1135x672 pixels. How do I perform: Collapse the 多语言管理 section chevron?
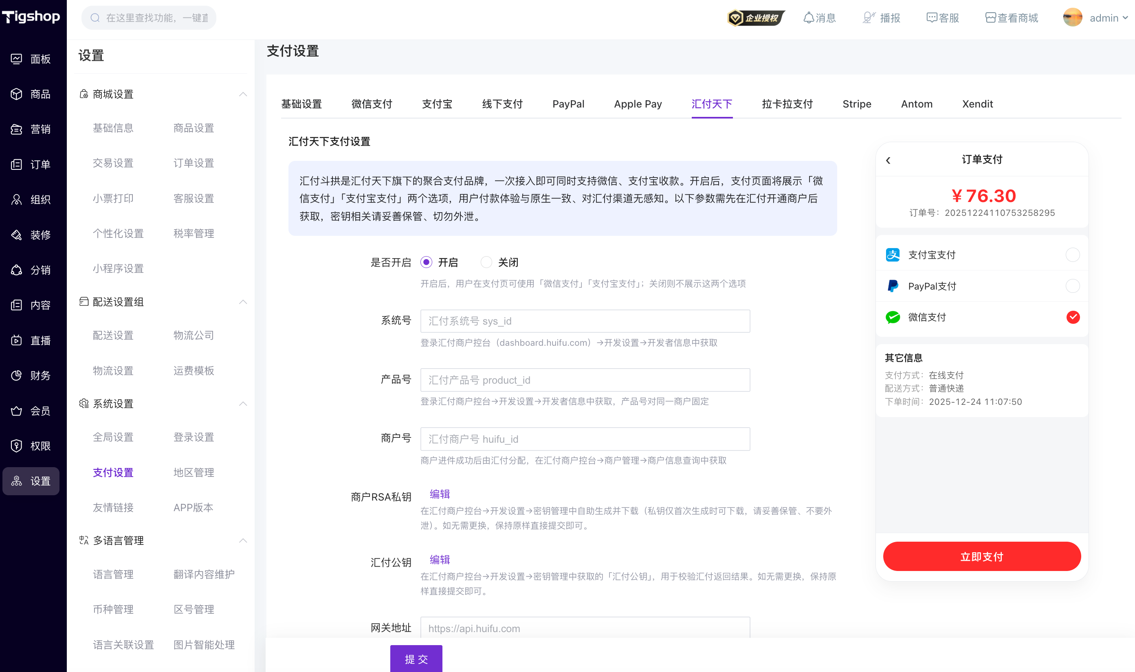tap(243, 540)
